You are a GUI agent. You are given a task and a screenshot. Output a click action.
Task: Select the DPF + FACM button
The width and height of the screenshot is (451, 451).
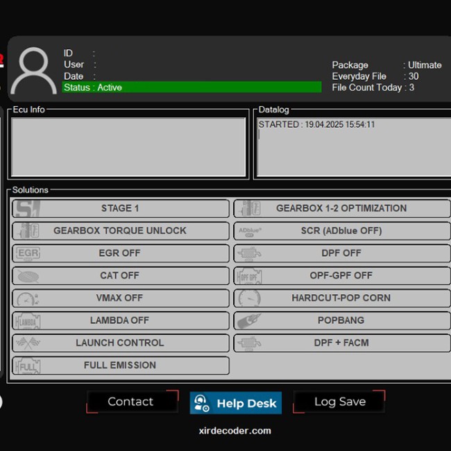pyautogui.click(x=342, y=343)
